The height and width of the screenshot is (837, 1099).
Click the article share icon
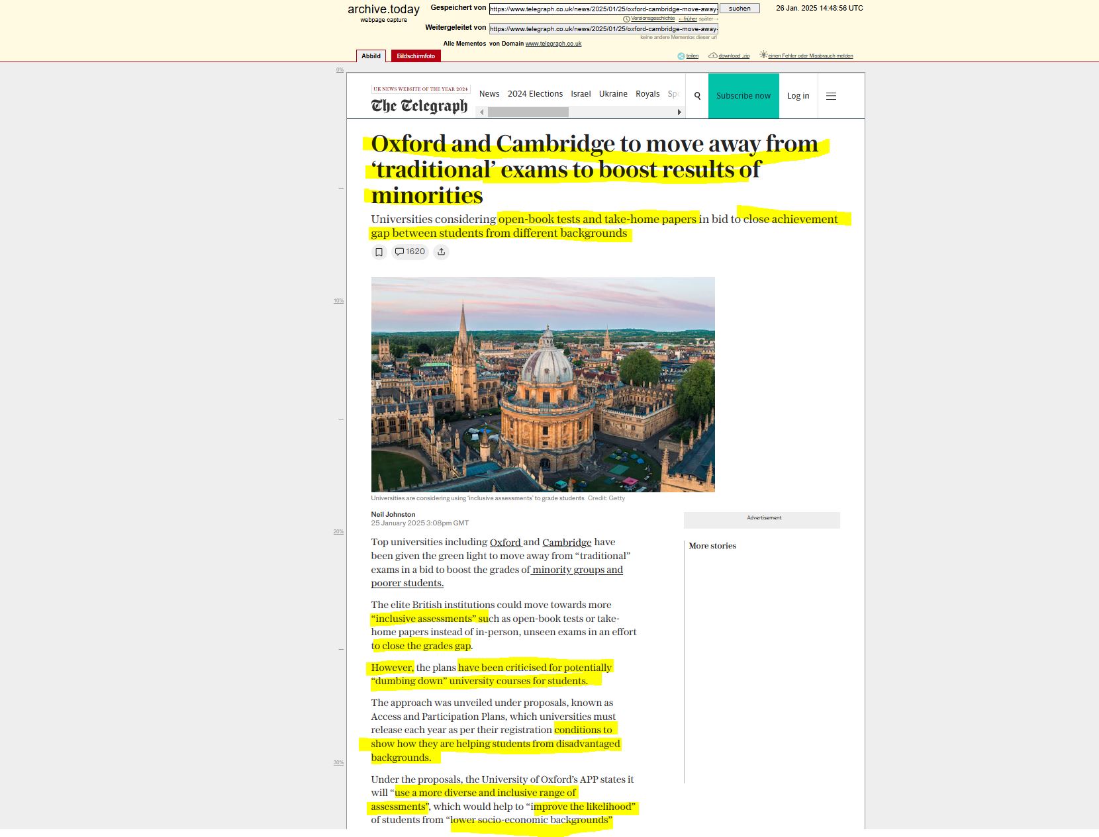[x=441, y=252]
